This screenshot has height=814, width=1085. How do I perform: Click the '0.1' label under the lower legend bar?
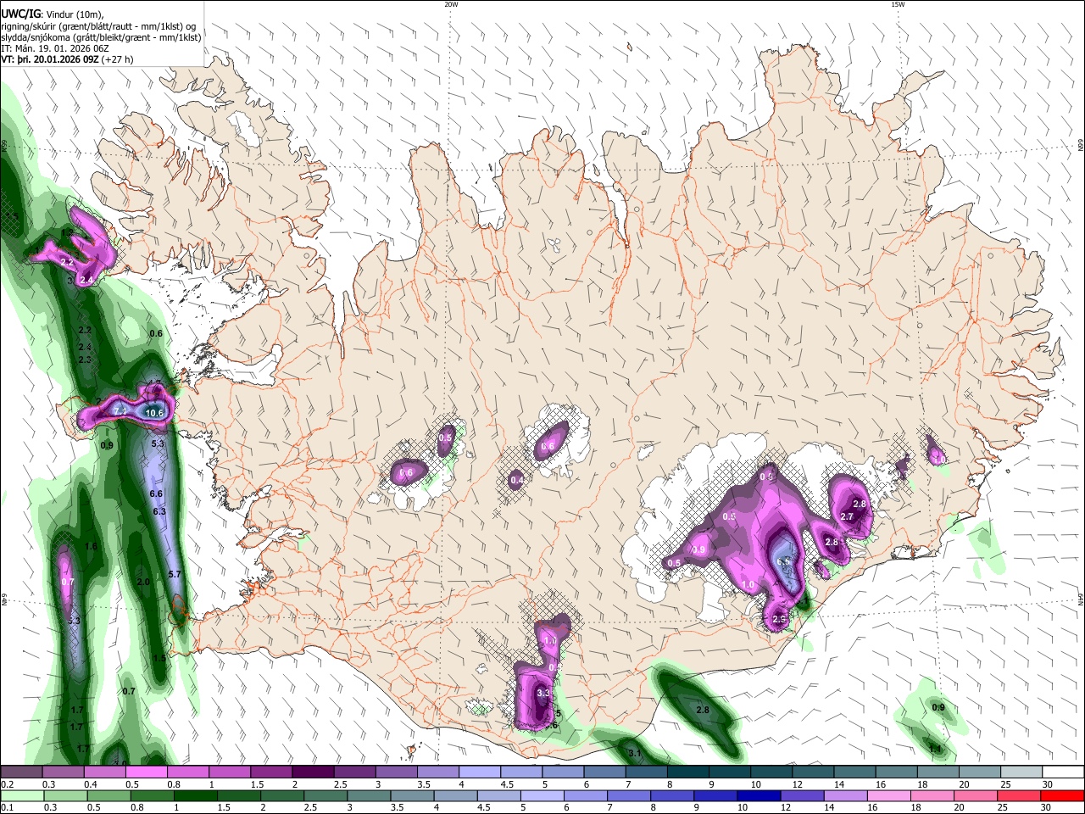coord(7,807)
